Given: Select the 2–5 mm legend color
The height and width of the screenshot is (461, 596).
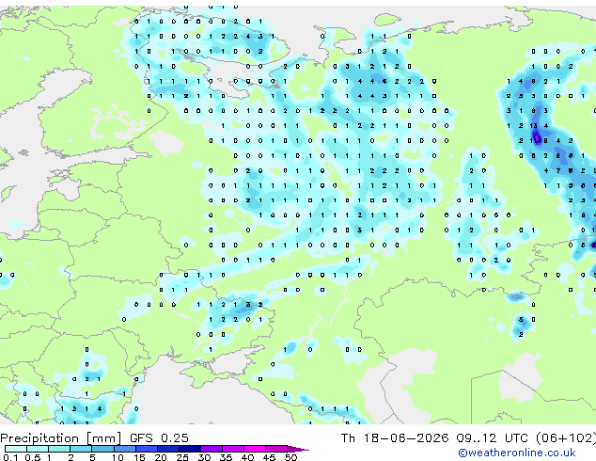Looking at the screenshot, I should (81, 449).
